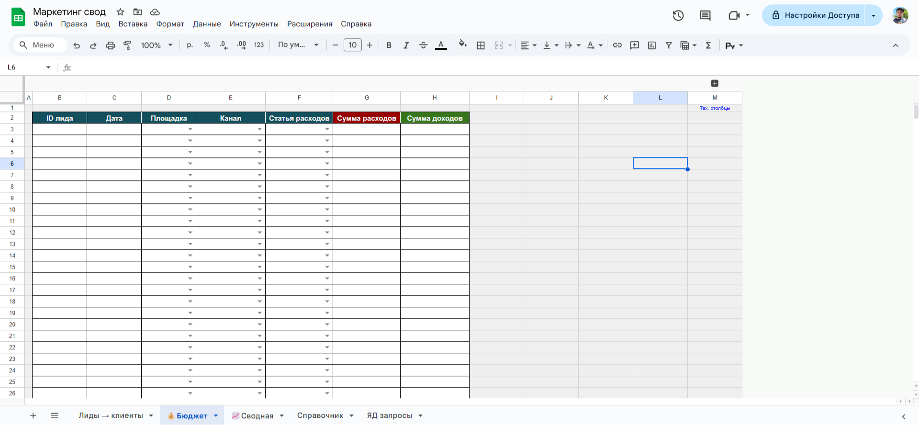
Task: Print the spreadsheet
Action: pyautogui.click(x=111, y=45)
